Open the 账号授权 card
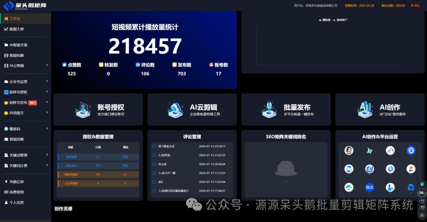Screen dimensions: 427x222 point(98,109)
